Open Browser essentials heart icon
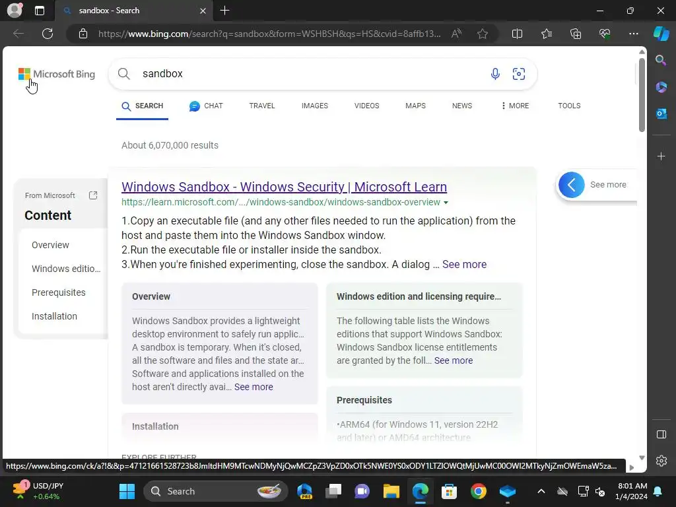 click(605, 34)
